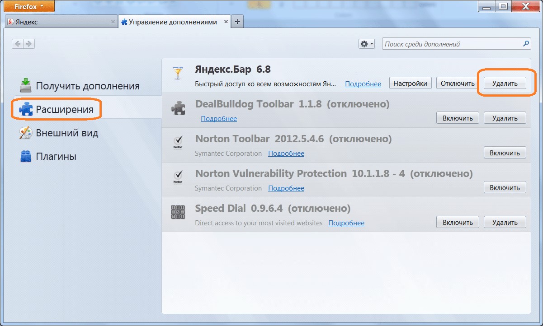Click the blue brick icon beside Плагины
This screenshot has height=326, width=543.
26,156
